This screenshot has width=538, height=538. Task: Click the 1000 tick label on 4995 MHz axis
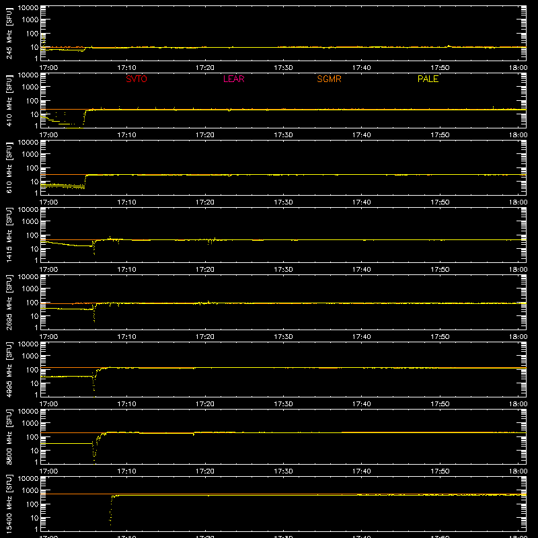tap(30, 356)
